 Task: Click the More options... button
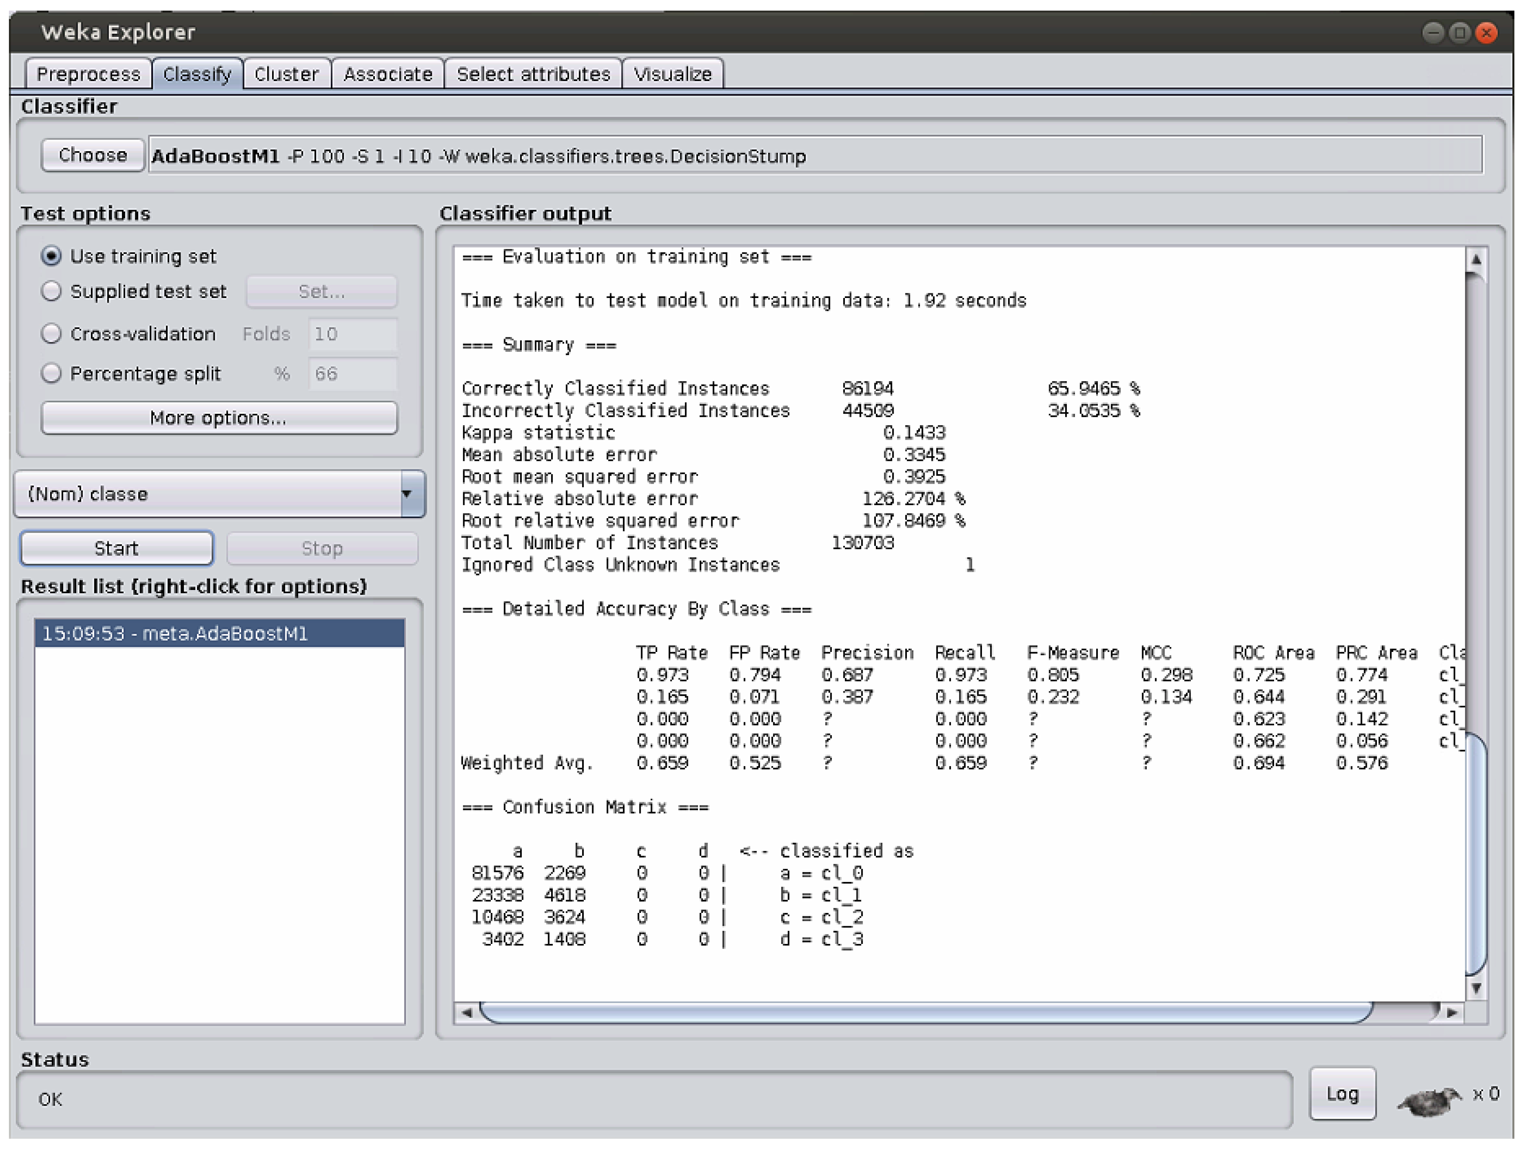(219, 418)
